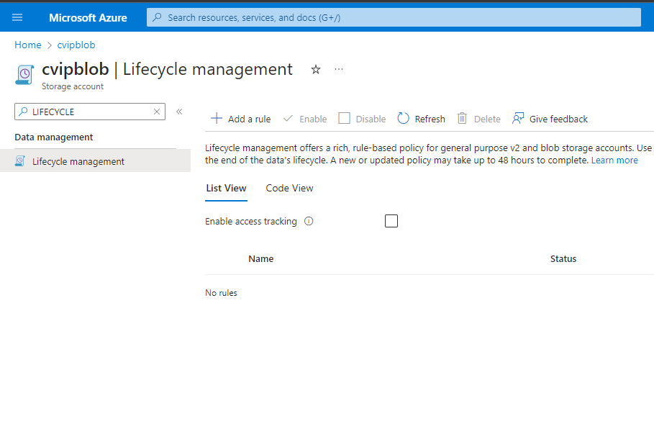Click the feedback person icon
The width and height of the screenshot is (654, 434).
click(518, 119)
